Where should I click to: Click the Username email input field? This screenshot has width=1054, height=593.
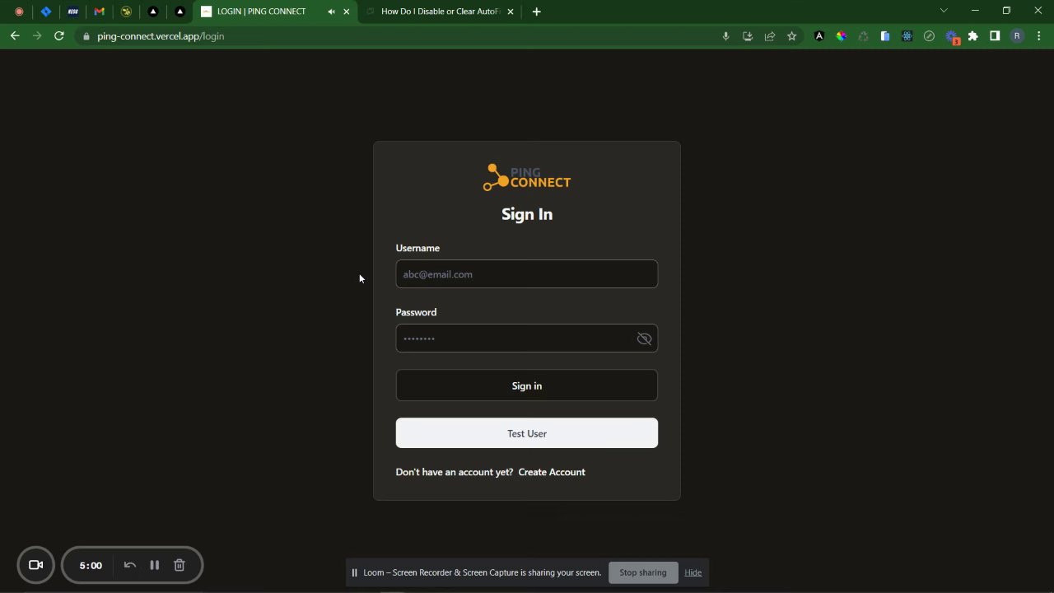526,274
